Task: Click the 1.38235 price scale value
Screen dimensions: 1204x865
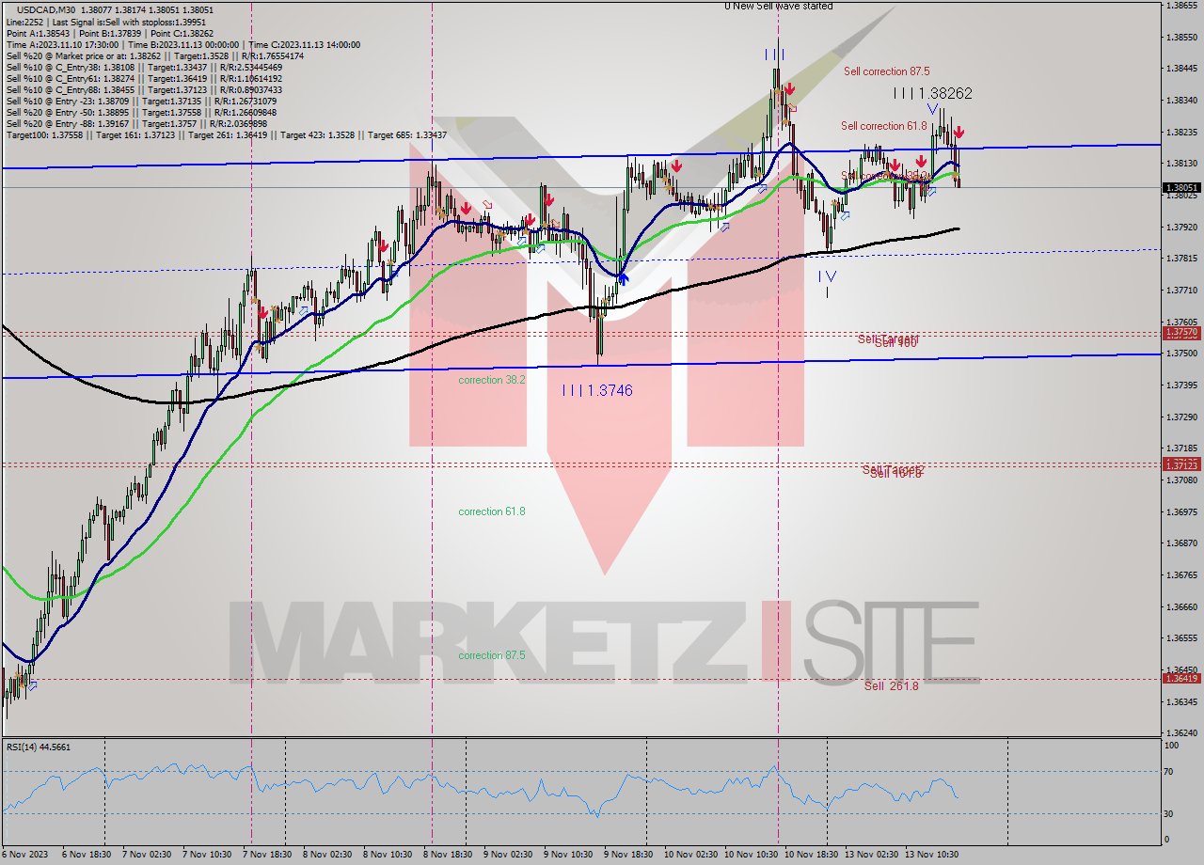Action: point(1181,133)
